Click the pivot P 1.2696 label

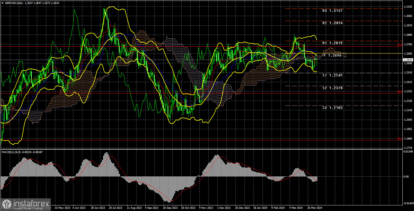pyautogui.click(x=333, y=56)
